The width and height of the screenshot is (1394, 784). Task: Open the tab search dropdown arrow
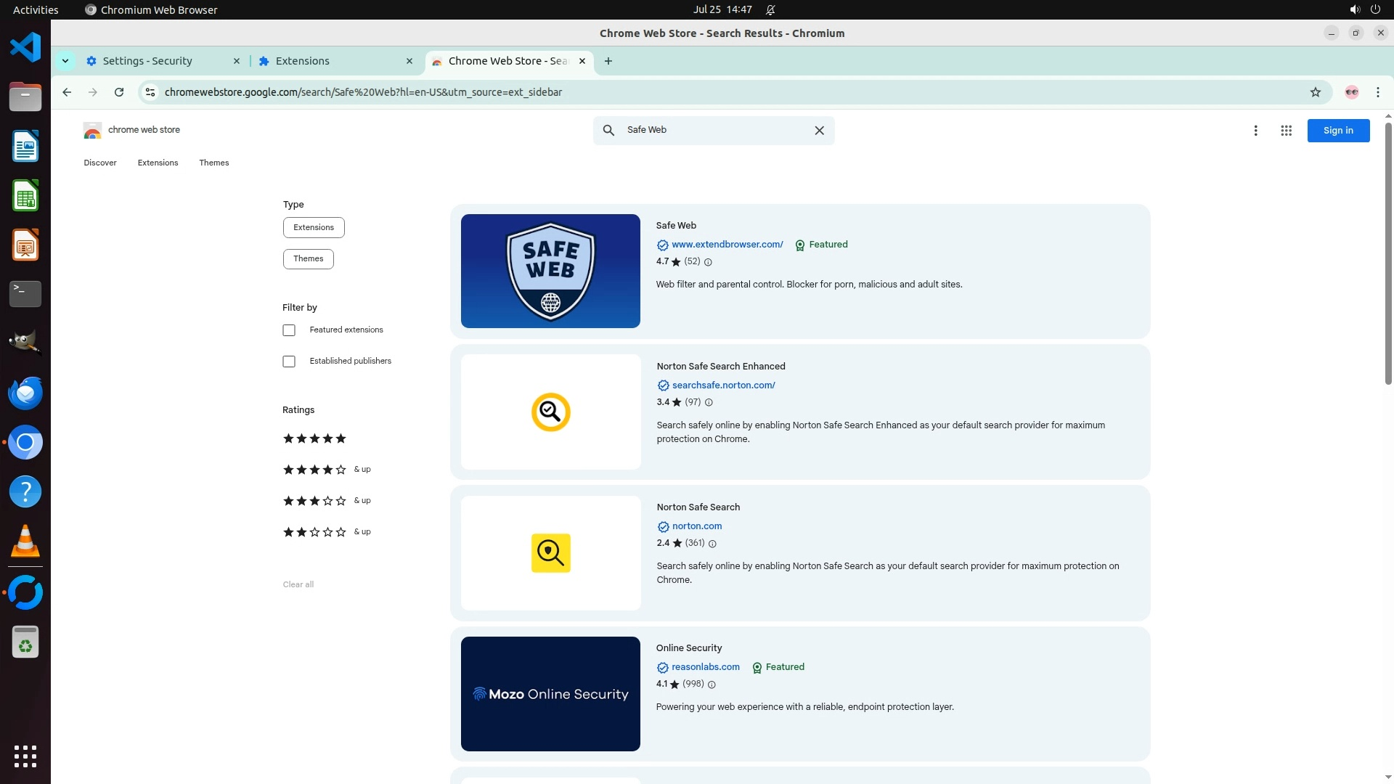(x=65, y=61)
